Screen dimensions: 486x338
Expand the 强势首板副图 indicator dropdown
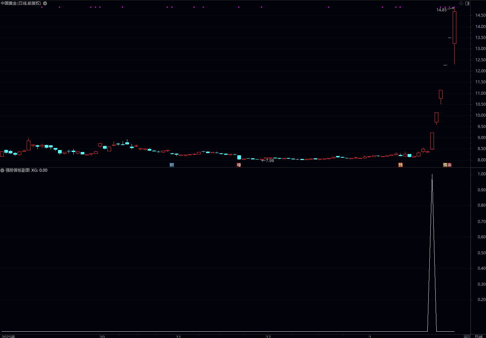[2, 170]
